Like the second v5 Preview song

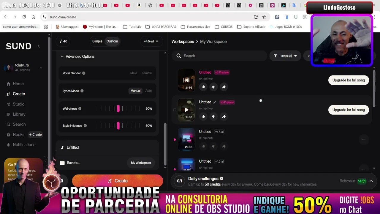click(x=203, y=117)
